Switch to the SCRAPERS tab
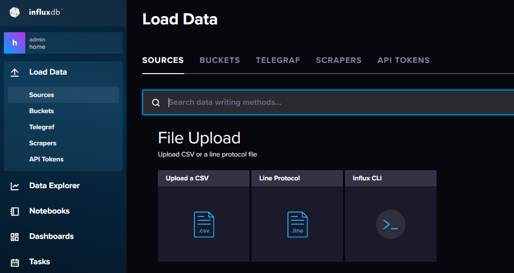The height and width of the screenshot is (273, 514). point(339,60)
